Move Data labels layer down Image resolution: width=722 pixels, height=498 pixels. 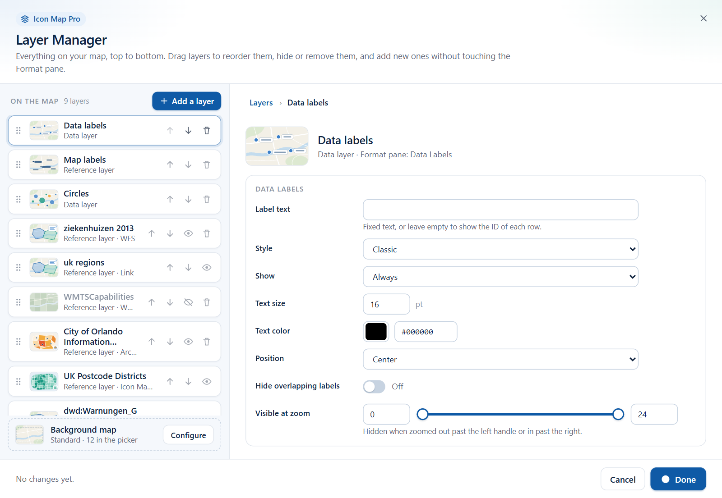[188, 131]
